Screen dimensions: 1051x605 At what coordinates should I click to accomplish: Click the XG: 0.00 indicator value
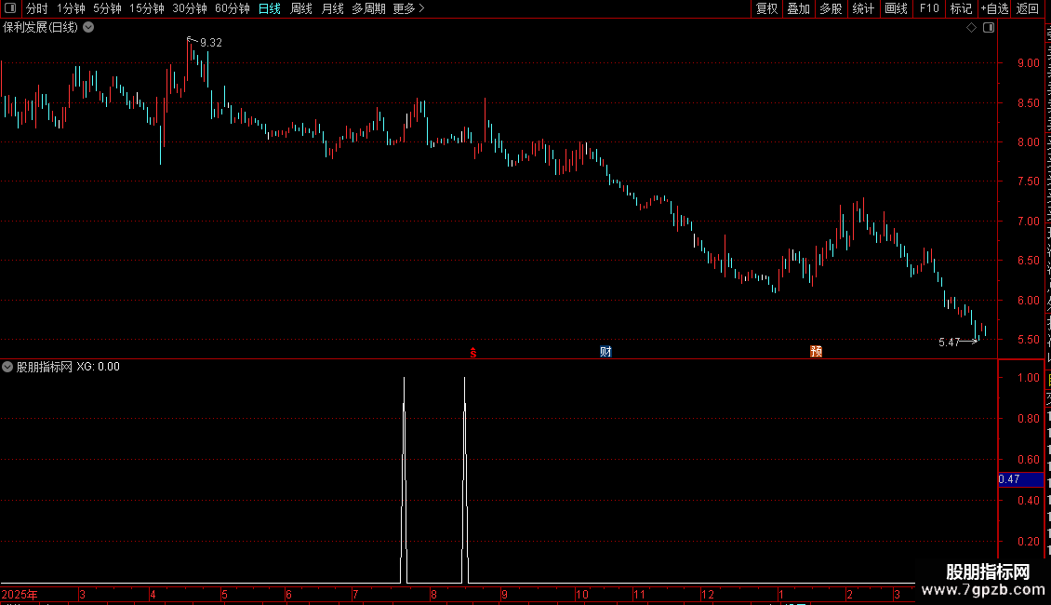(x=98, y=367)
